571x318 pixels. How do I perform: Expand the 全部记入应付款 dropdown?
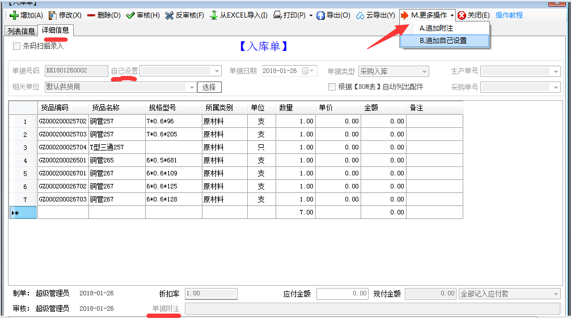(x=555, y=294)
